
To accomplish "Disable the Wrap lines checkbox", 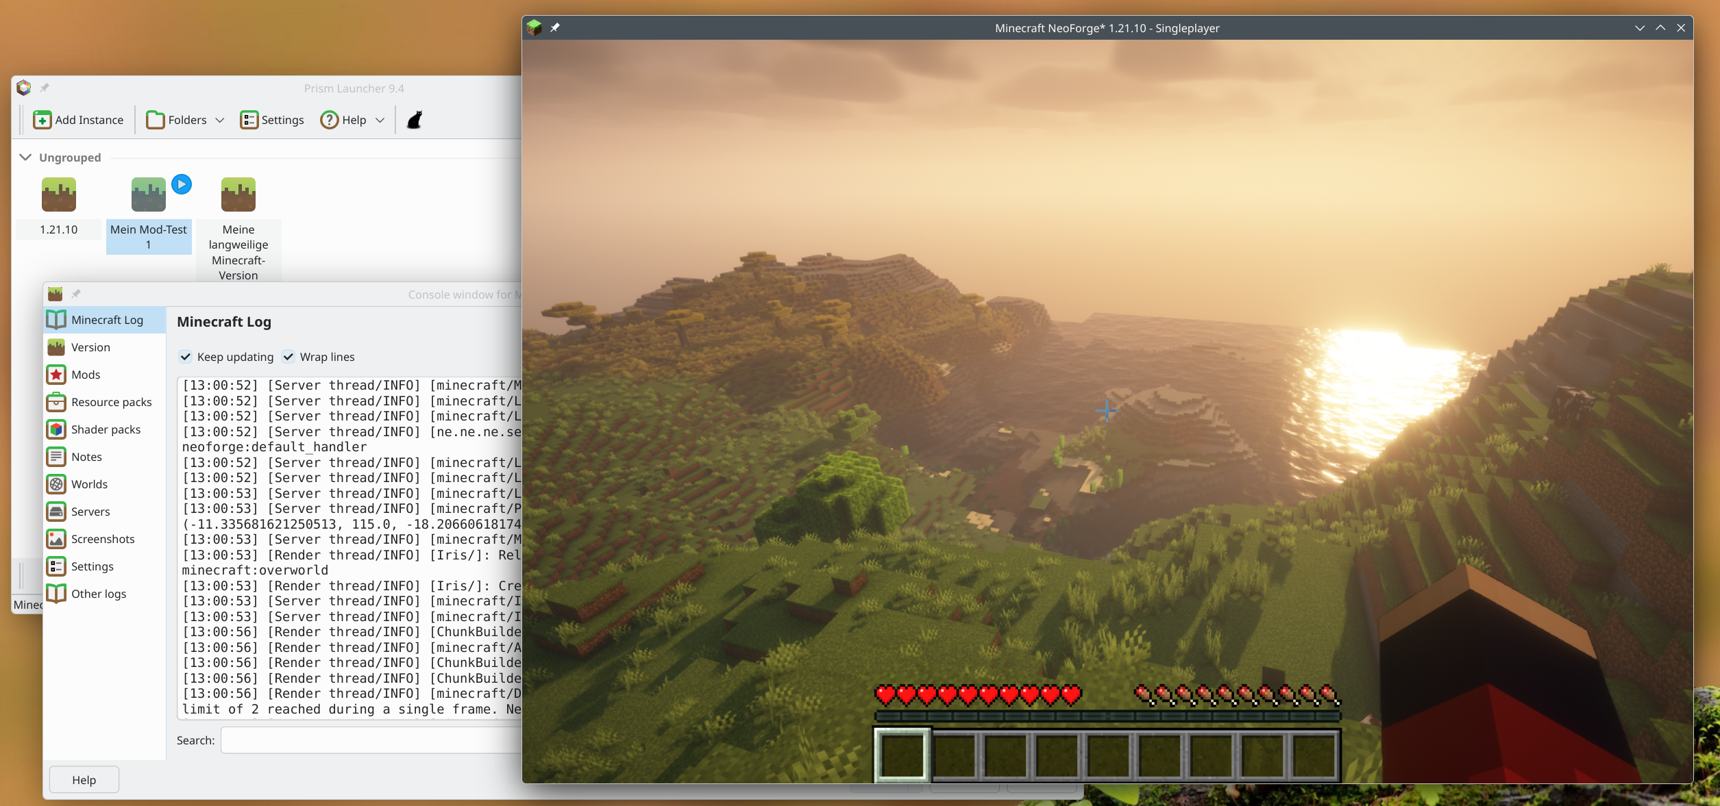I will tap(288, 357).
